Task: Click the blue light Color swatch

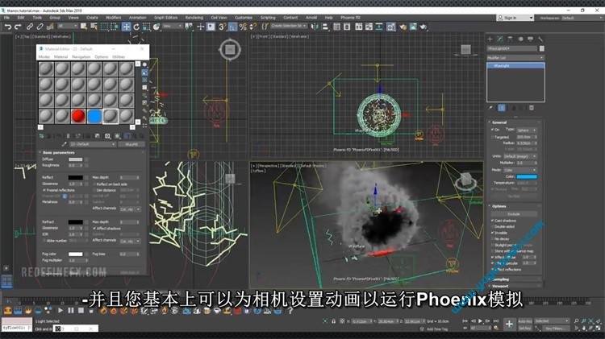Action: point(527,177)
